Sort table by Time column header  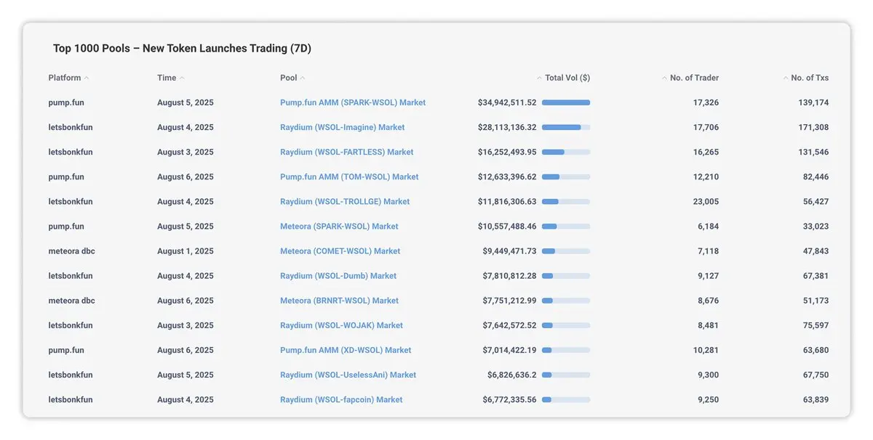click(170, 78)
